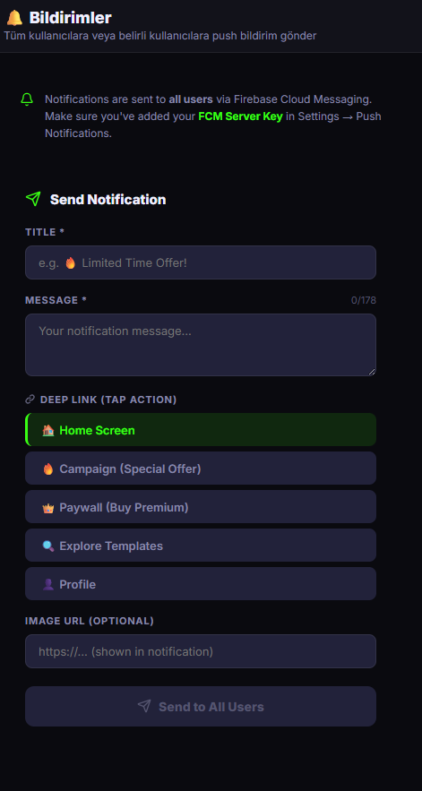422x791 pixels.
Task: Choose Campaign (Special Offer) deep link
Action: (x=201, y=469)
